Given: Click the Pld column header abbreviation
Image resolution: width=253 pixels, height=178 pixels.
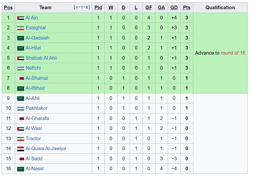Looking at the screenshot, I should click(98, 8).
